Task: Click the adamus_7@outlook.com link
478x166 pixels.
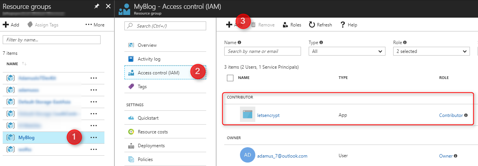Action: click(282, 156)
